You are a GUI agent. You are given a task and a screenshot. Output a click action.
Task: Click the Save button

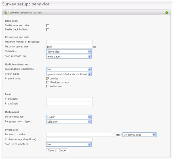[x=51, y=150]
